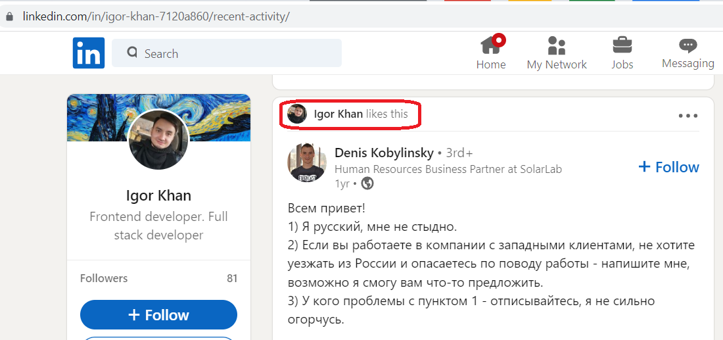Image resolution: width=723 pixels, height=340 pixels.
Task: Follow Denis Kobylinsky from the post
Action: [668, 166]
